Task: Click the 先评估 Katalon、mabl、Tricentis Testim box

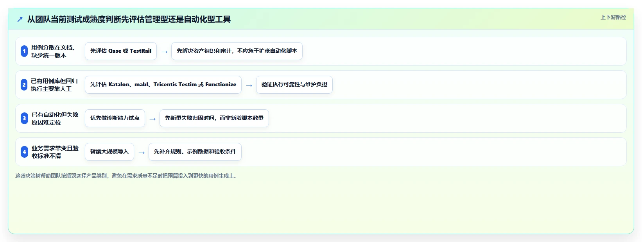Action: point(163,85)
